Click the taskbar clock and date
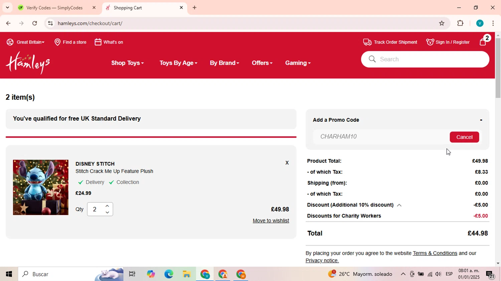Screen dimensions: 501x281 point(469,274)
